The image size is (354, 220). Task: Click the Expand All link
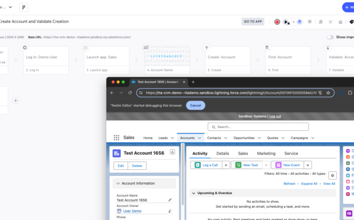point(309,184)
